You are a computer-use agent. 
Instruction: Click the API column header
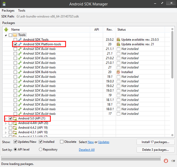click(97, 30)
